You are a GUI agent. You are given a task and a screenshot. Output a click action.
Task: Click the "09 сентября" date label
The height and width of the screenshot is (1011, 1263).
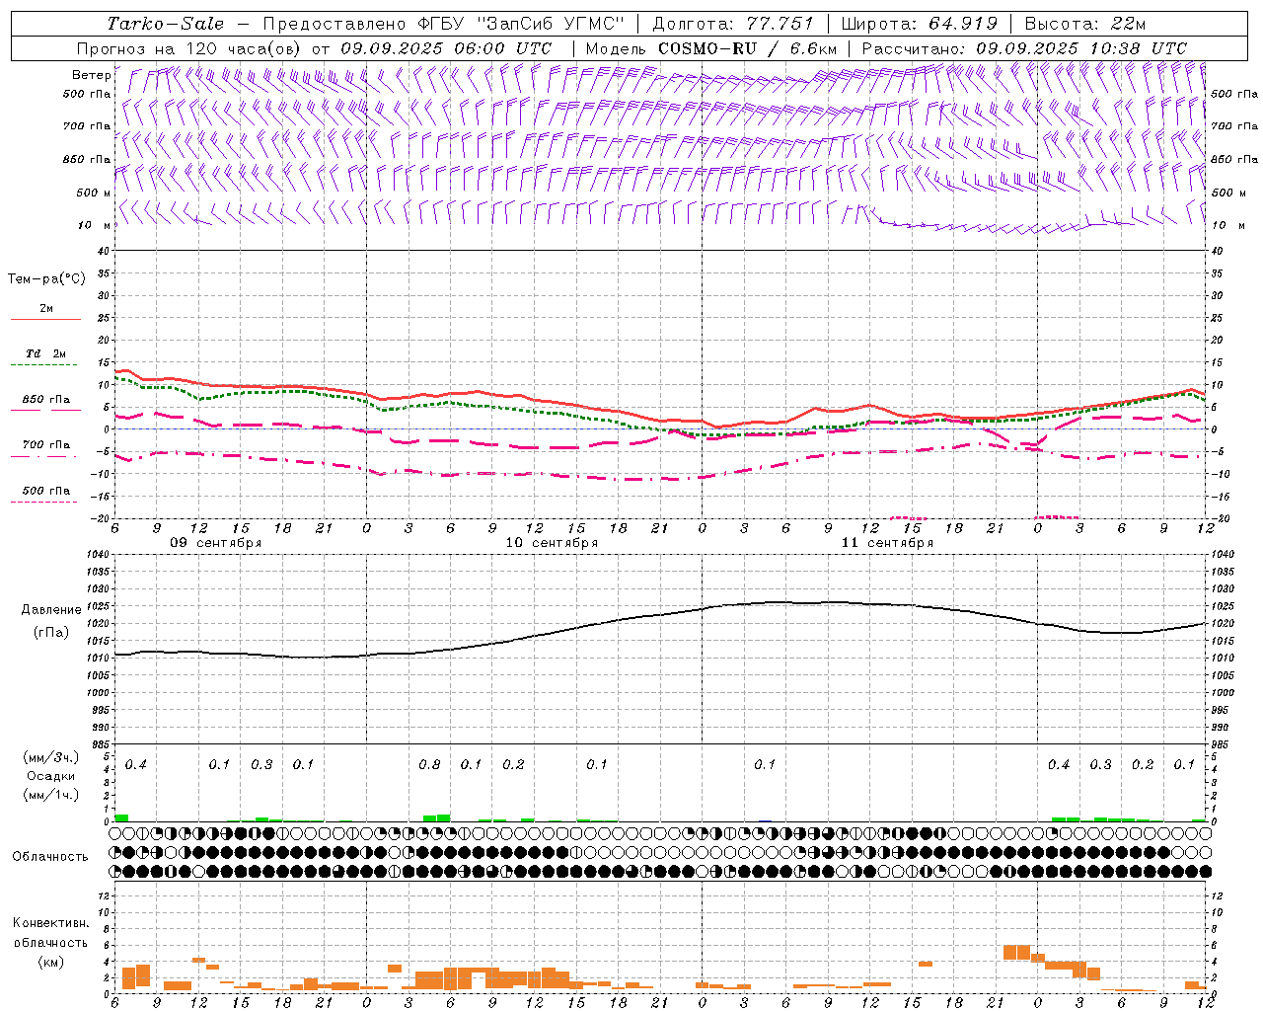click(x=216, y=543)
